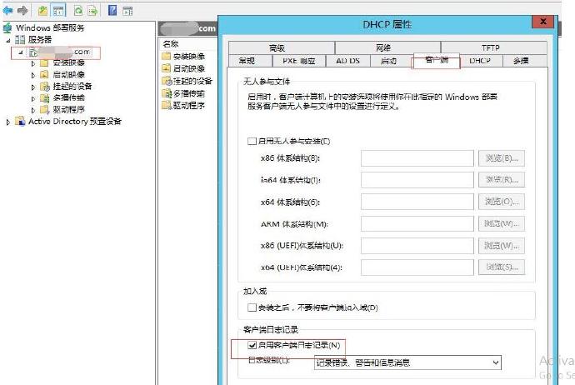
Task: Switch to the 网络 tab
Action: (387, 48)
